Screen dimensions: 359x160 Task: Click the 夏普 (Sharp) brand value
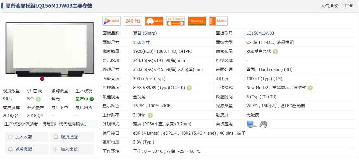(x=145, y=33)
